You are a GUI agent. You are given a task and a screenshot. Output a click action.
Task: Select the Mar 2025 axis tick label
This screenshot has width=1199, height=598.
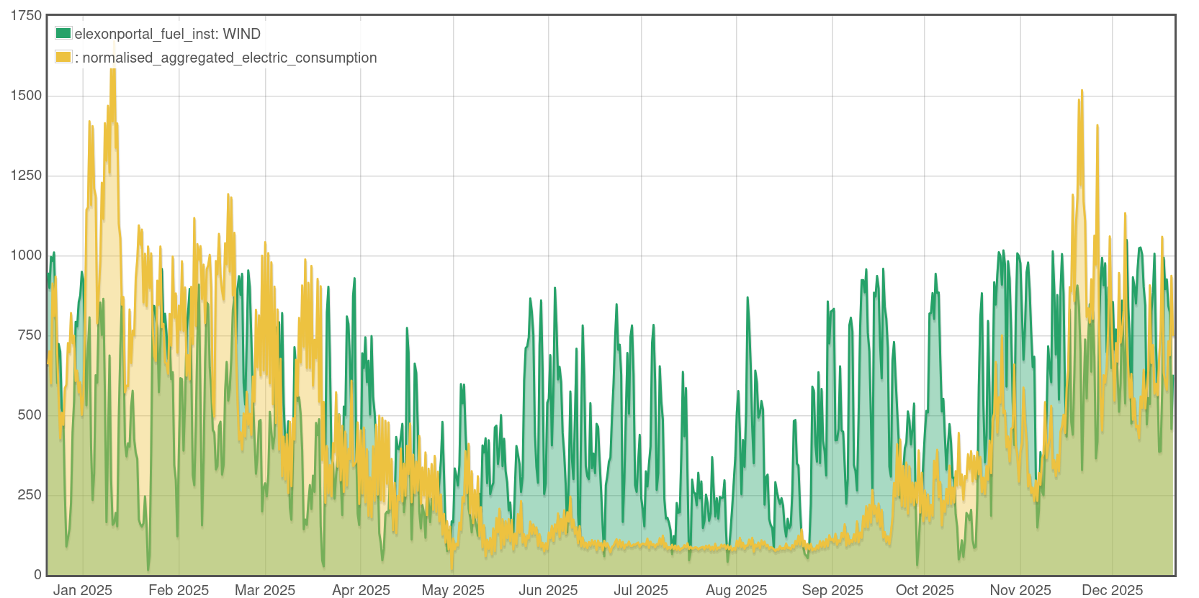click(x=265, y=590)
